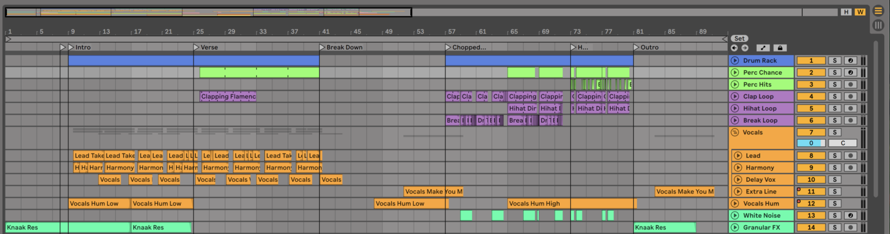Select the Break Down locator marker

[x=323, y=47]
